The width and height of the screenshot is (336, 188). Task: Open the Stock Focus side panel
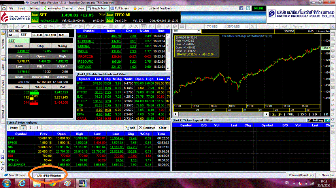pyautogui.click(x=3, y=87)
